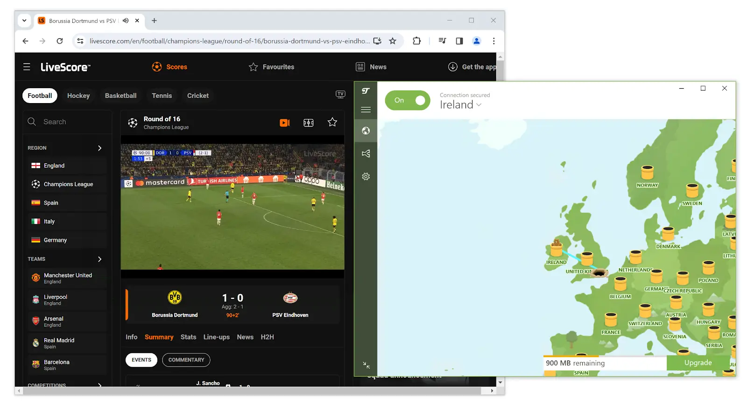Open TunnelBear share megaphone icon

point(366,153)
